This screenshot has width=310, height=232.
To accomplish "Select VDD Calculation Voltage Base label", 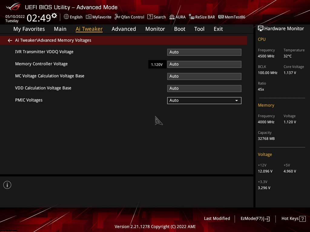I will (x=43, y=88).
